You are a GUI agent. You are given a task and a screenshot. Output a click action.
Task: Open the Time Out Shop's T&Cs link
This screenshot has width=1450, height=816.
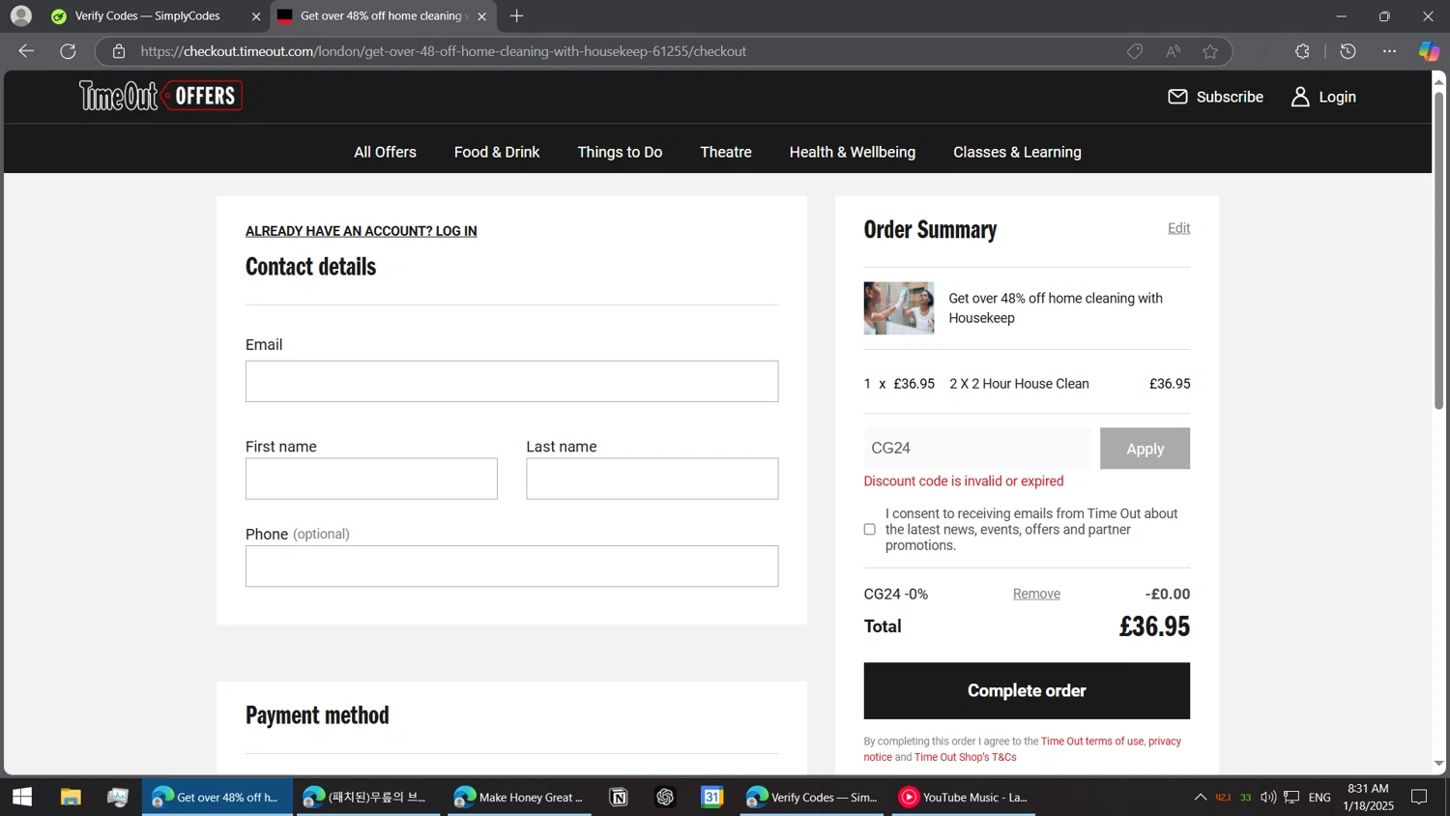(965, 757)
